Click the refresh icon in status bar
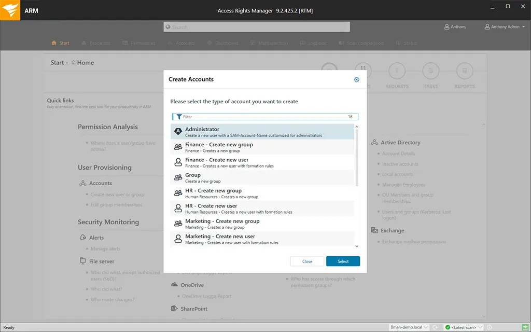This screenshot has height=332, width=531. (x=434, y=327)
